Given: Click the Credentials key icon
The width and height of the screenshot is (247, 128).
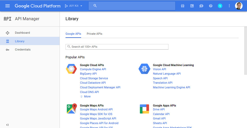Looking at the screenshot, I should tap(7, 50).
